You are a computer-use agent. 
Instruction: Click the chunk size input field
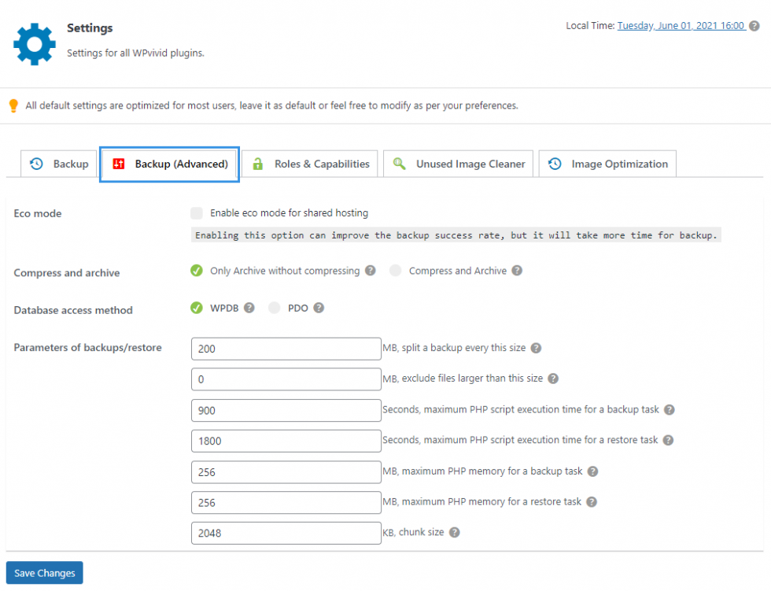click(x=286, y=533)
